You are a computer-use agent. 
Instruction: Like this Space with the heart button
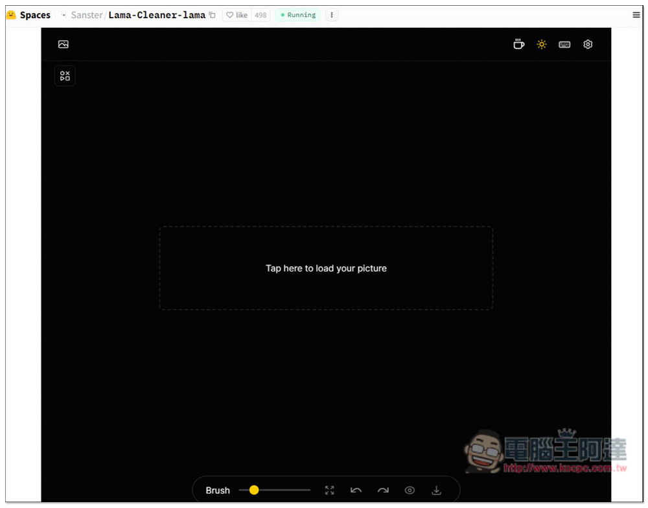point(237,15)
